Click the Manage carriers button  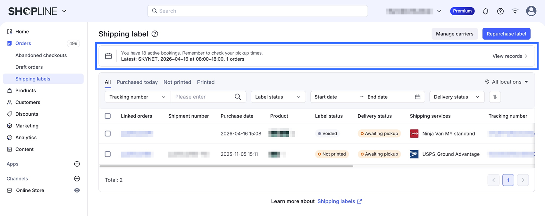[x=455, y=34]
